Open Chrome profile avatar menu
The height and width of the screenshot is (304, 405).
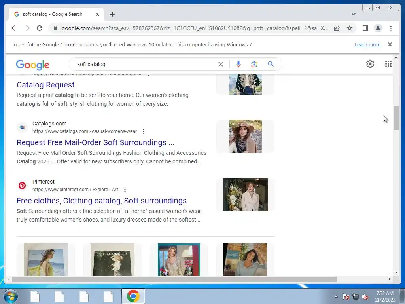pos(378,28)
